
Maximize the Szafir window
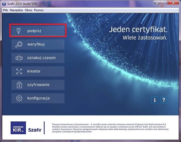164,3
